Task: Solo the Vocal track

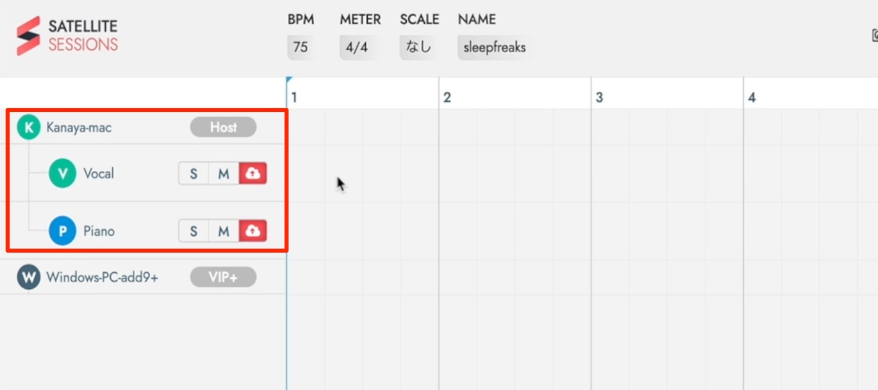Action: point(194,174)
